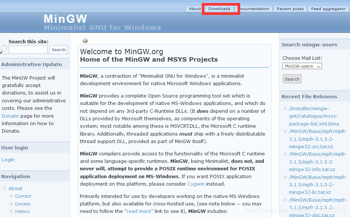Open mpfr-3.1.5-2-mingw32-info.tar.xz release link
350x217 pixels.
(x=318, y=162)
